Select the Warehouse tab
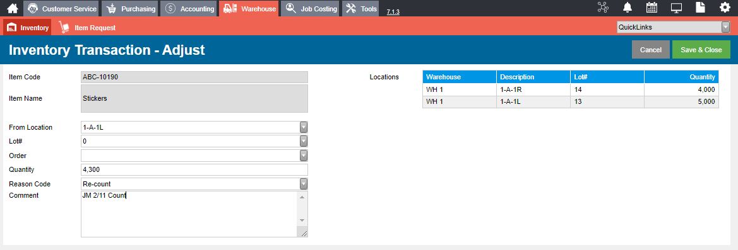Viewport: 738px width, 250px height. pyautogui.click(x=249, y=8)
